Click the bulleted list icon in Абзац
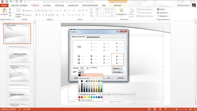Screen dimensions: 197x111 click(x=70, y=10)
